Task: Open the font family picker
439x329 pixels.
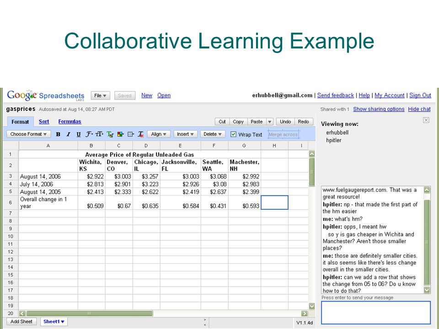Action: click(89, 134)
